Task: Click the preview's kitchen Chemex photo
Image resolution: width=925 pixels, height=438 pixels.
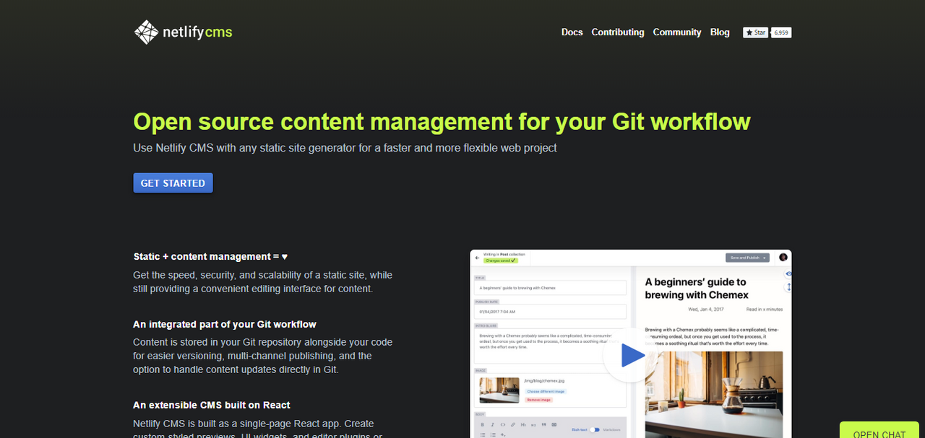Action: tap(714, 395)
